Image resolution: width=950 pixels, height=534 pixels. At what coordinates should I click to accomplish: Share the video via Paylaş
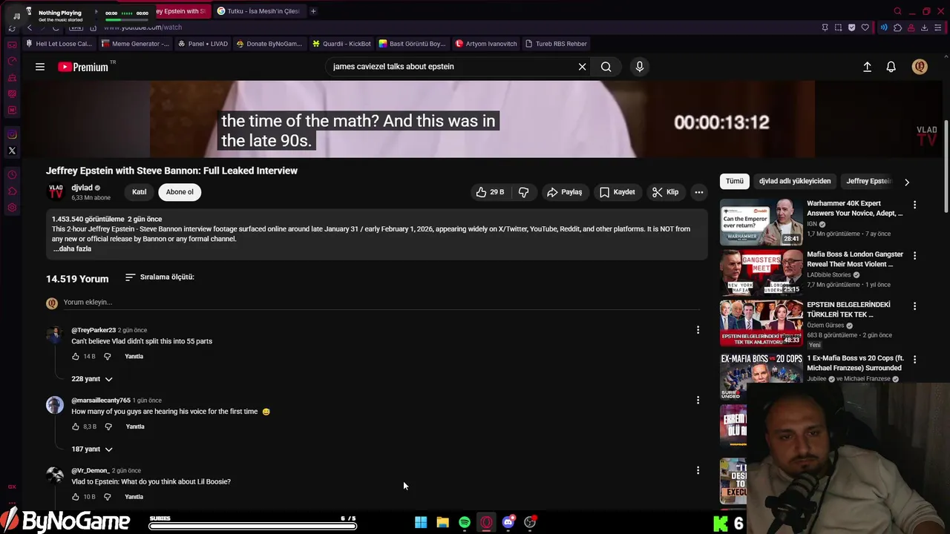[565, 192]
